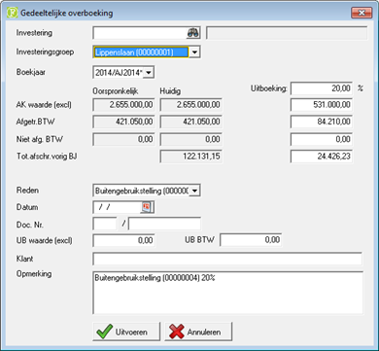
Task: Click the AK waarde uitboeking amount field
Action: 322,105
